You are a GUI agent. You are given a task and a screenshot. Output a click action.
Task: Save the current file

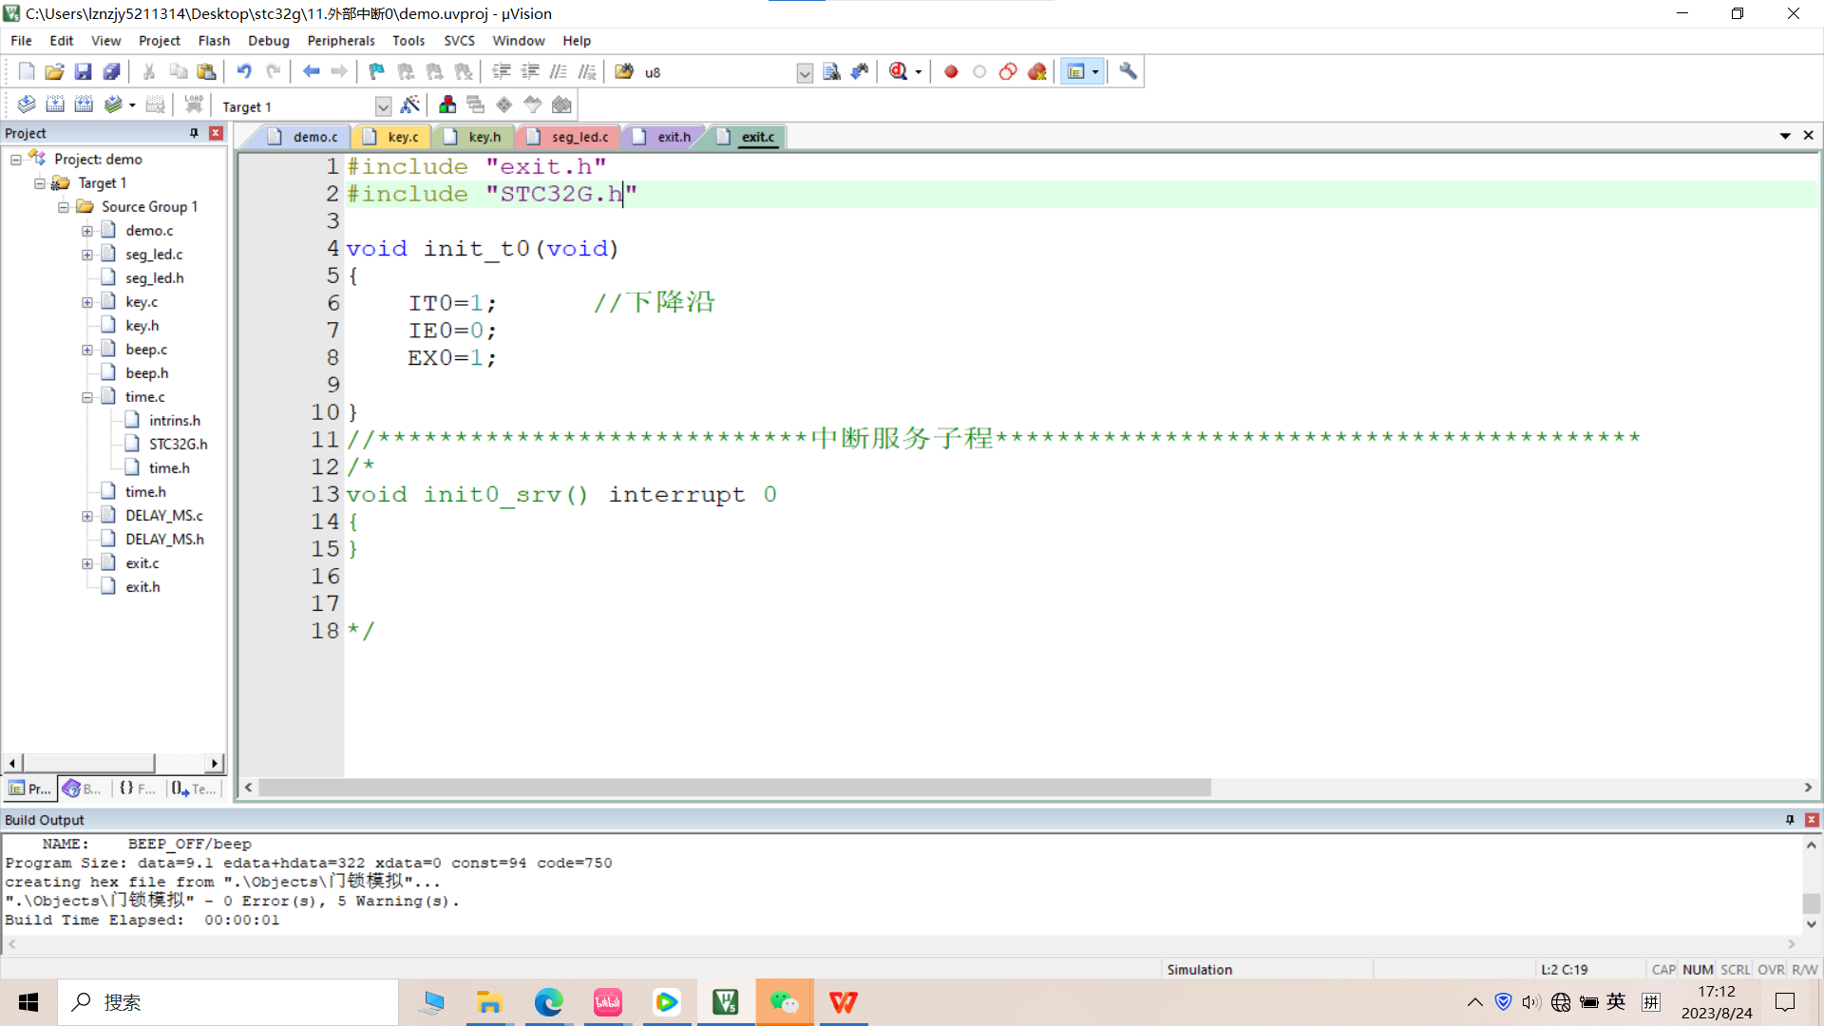point(83,71)
